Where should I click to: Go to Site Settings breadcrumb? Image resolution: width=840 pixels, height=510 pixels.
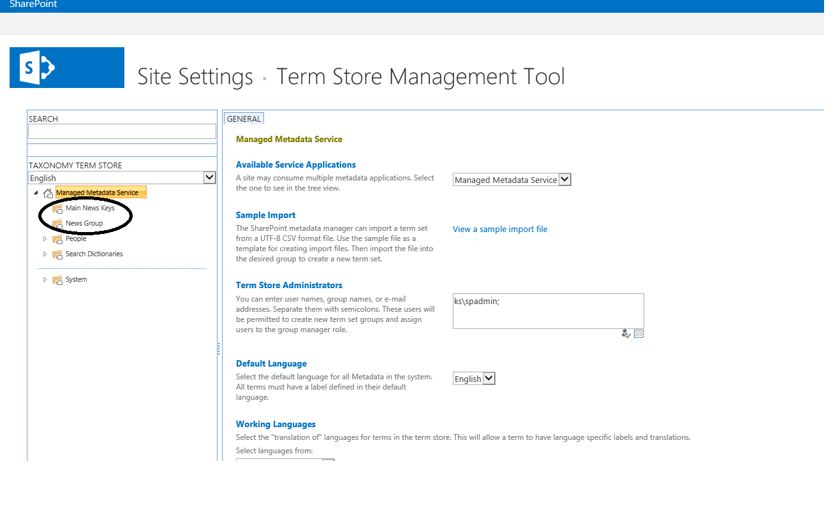click(195, 77)
